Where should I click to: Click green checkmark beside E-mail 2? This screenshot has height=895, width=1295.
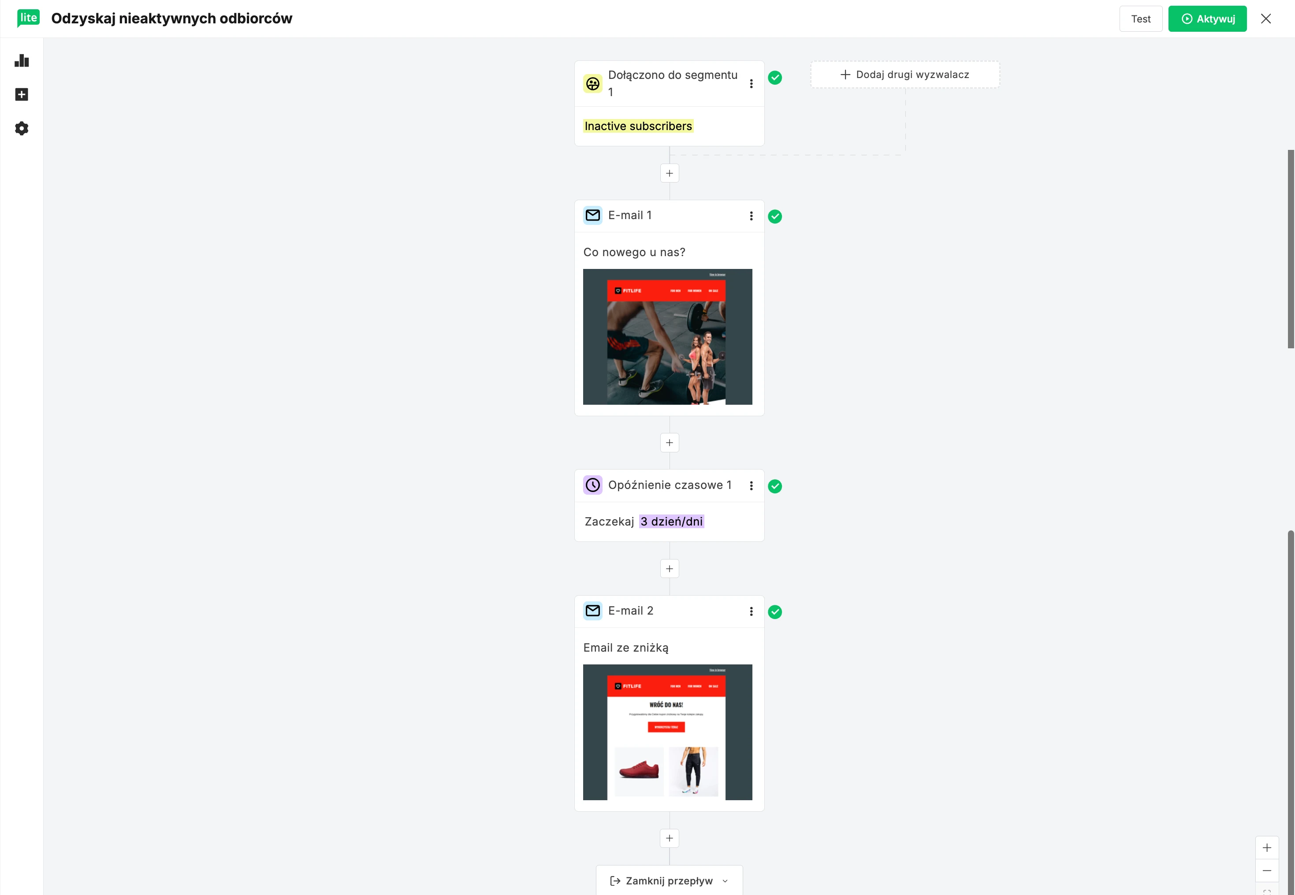tap(775, 612)
